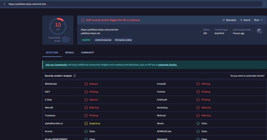
Task: Click the Last Analysis Date 3 hours ago value
Action: [x=239, y=33]
